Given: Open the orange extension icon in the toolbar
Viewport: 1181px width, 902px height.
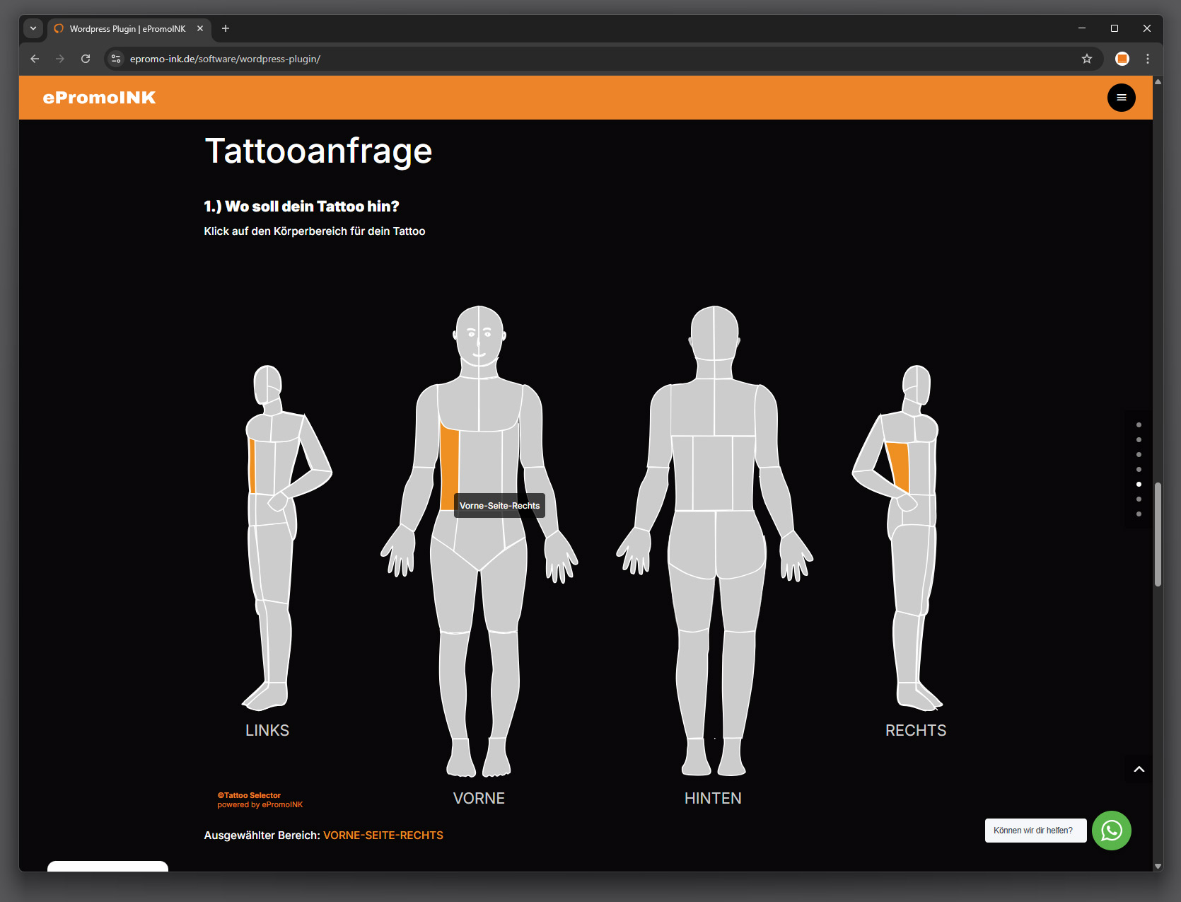Looking at the screenshot, I should click(1122, 59).
